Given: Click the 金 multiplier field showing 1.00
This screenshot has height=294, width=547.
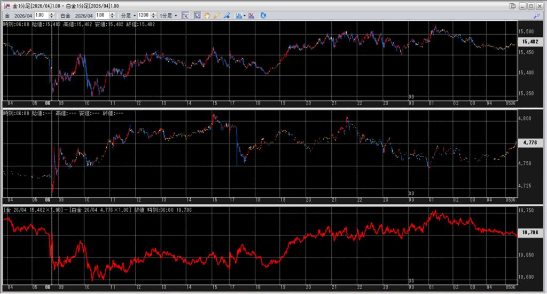Looking at the screenshot, I should (x=40, y=15).
